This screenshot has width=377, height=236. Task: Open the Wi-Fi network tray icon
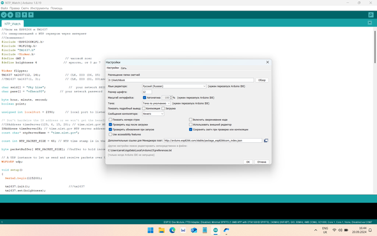(334, 230)
